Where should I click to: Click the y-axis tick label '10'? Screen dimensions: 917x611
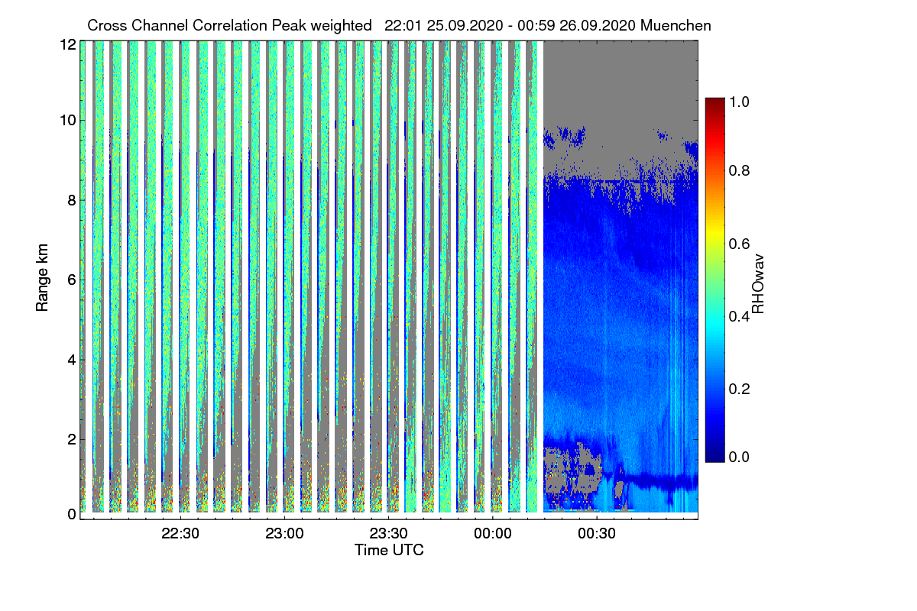click(x=68, y=120)
